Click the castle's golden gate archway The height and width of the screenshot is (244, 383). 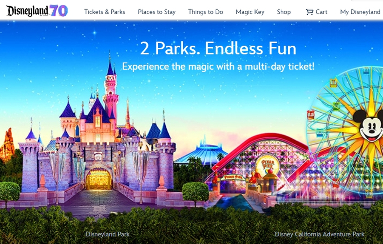99,179
